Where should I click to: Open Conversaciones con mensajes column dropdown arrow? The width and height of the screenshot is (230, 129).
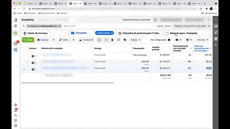tap(191, 48)
